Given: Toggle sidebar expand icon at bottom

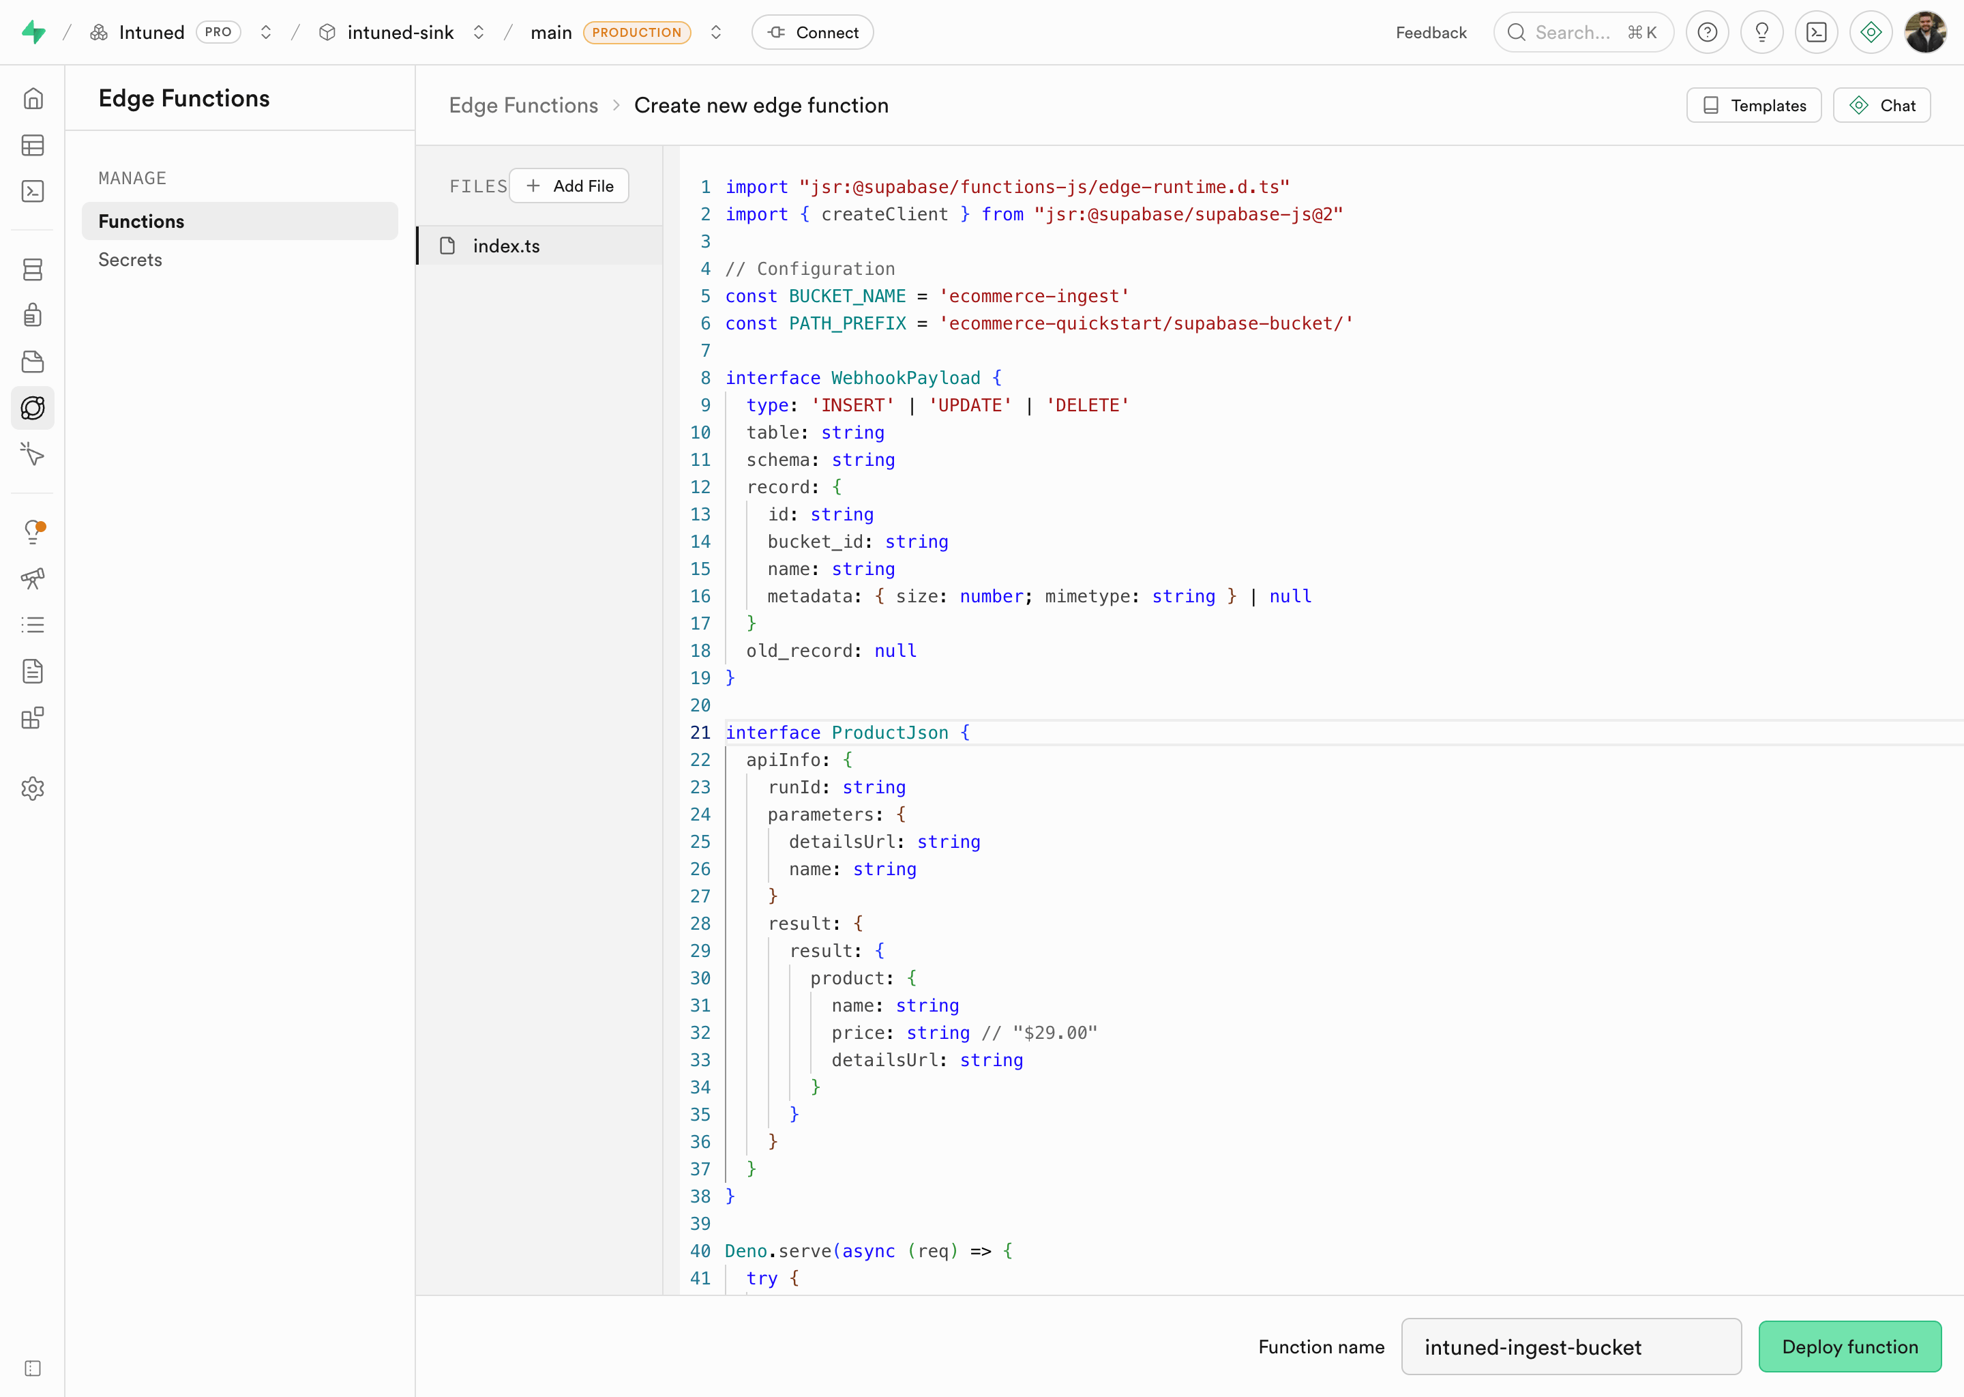Looking at the screenshot, I should pyautogui.click(x=33, y=1368).
